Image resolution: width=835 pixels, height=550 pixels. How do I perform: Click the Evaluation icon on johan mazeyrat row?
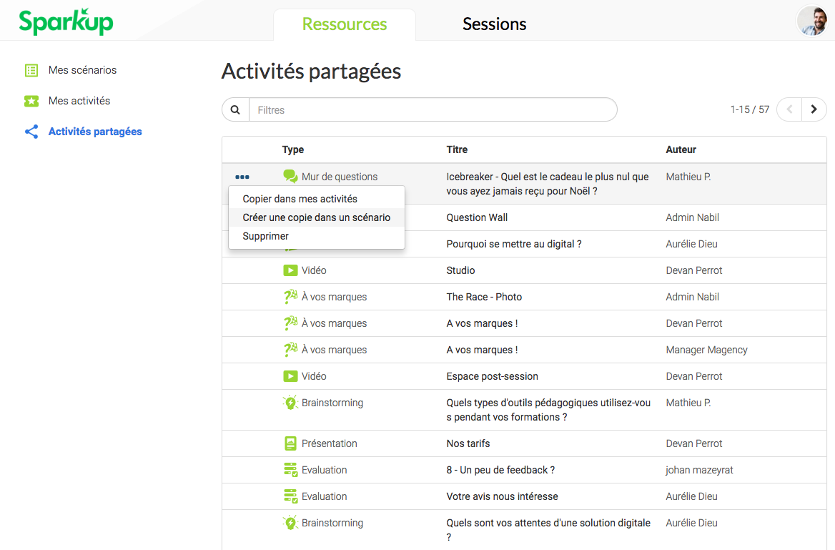(290, 470)
